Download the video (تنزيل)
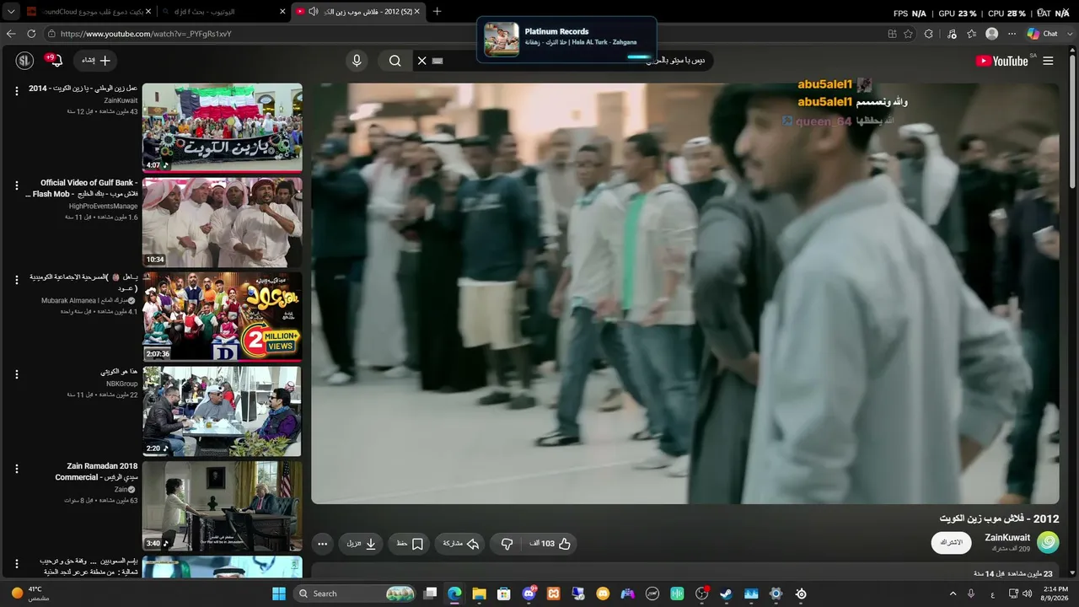1079x607 pixels. coord(362,544)
